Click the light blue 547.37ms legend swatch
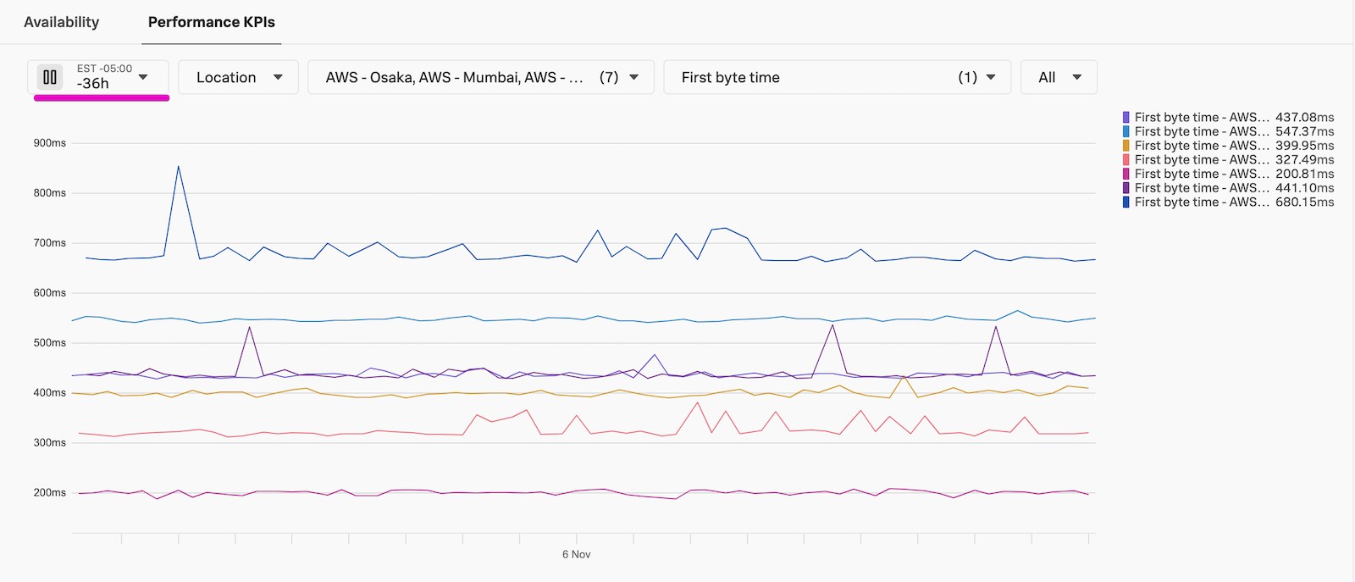The height and width of the screenshot is (582, 1355). coord(1127,131)
